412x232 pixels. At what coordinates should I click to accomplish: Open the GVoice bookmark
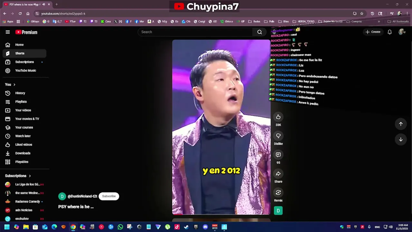tap(227, 22)
